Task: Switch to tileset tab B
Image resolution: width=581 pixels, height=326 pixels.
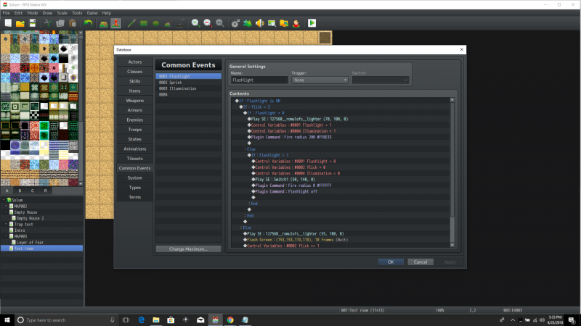Action: pos(20,191)
